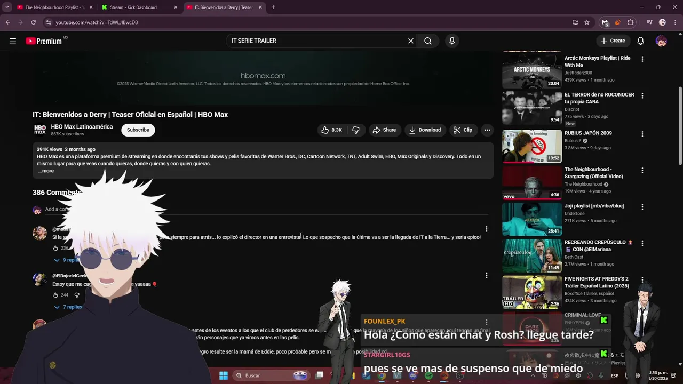Open the orange extension icon
683x384 pixels.
[617, 22]
